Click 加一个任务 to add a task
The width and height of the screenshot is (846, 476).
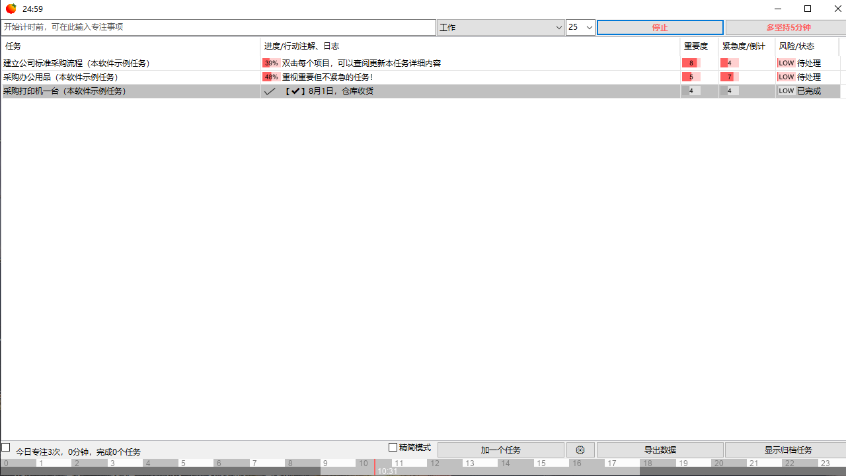pyautogui.click(x=500, y=450)
